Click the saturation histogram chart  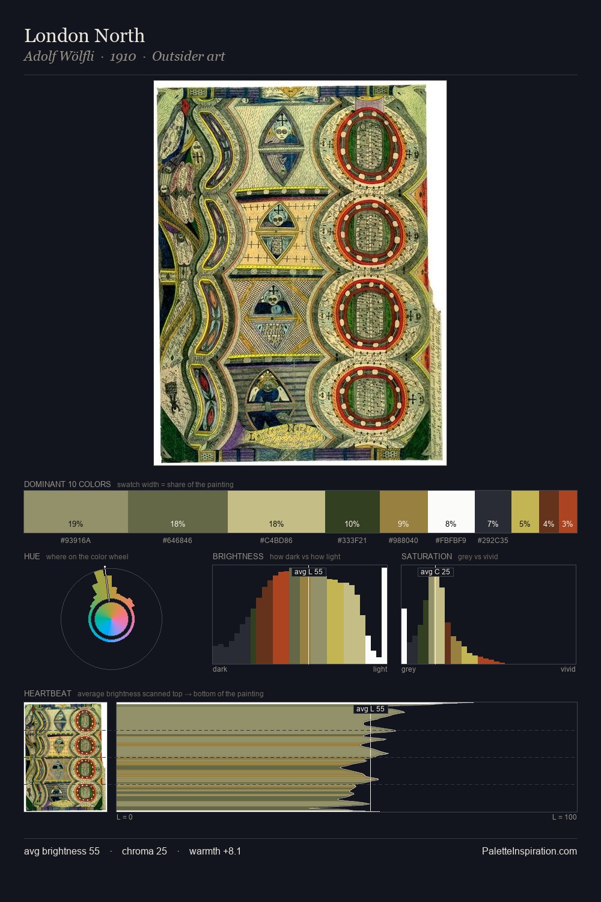coord(489,615)
